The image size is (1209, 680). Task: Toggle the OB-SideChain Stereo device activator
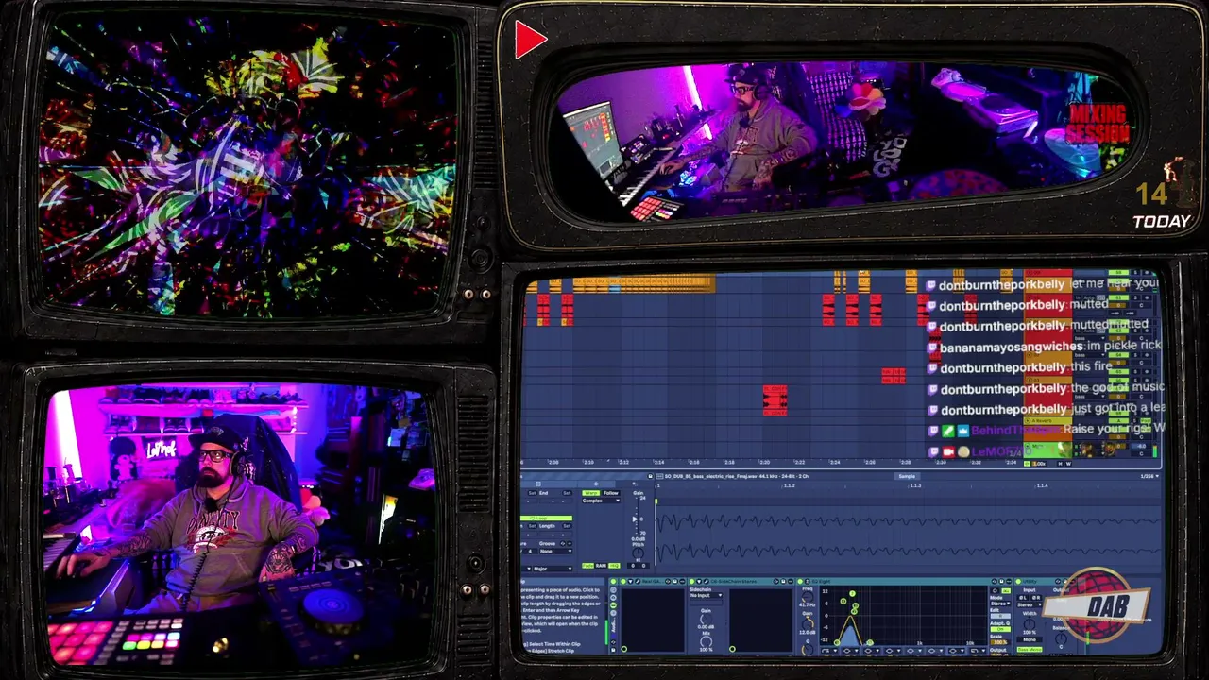693,582
